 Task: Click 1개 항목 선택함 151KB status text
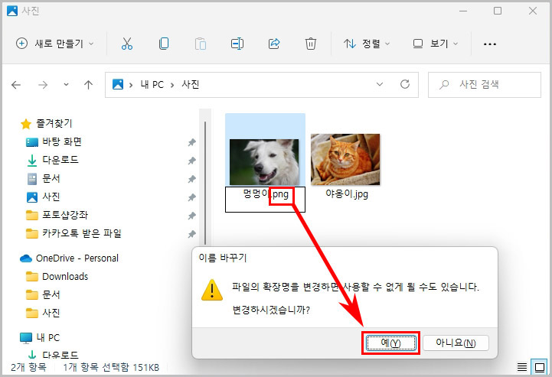pyautogui.click(x=111, y=368)
